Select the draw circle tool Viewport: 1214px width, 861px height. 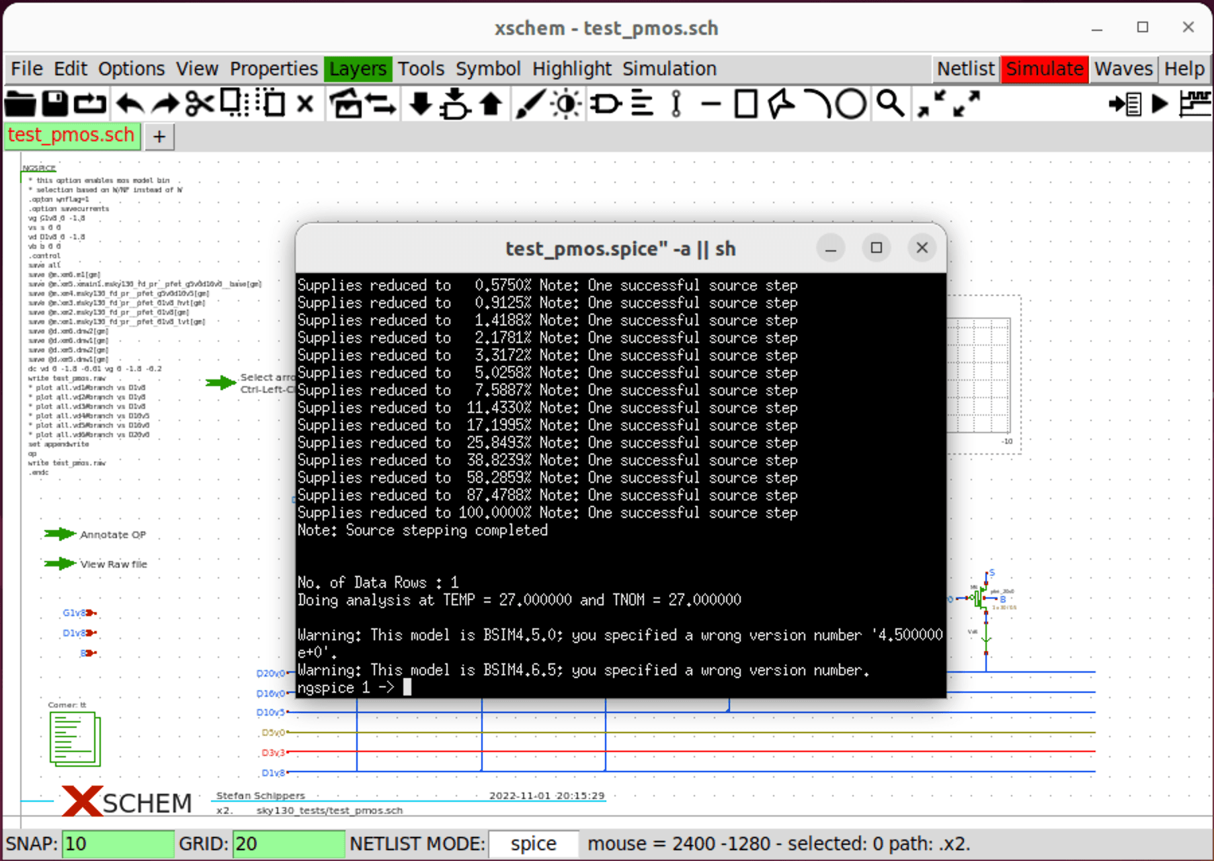[851, 104]
